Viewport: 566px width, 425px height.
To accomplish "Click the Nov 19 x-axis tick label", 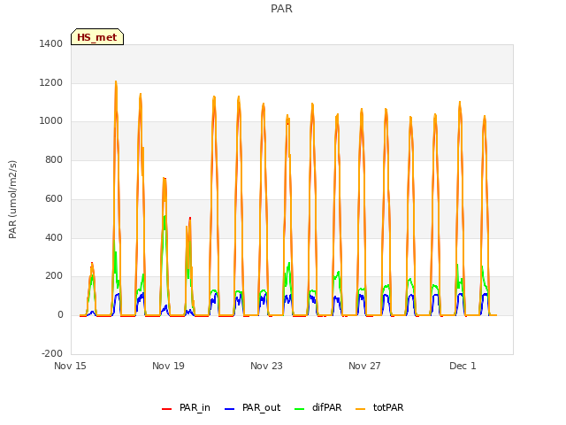I will click(x=168, y=366).
